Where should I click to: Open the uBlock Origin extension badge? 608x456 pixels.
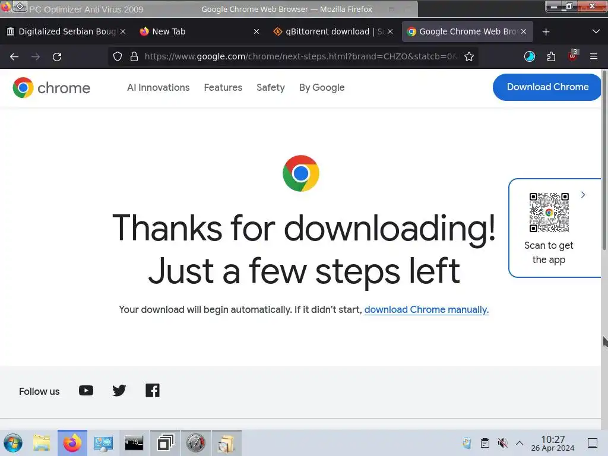pos(573,56)
